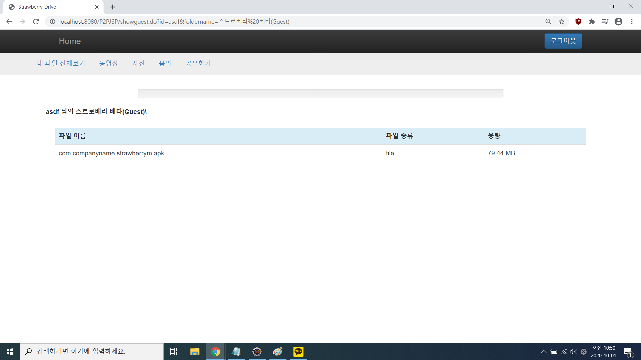
Task: Open the Chrome three-dot menu
Action: (x=632, y=21)
